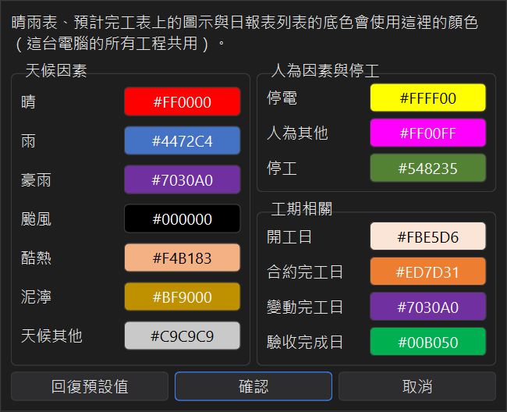Click the 颱風 label text
This screenshot has width=507, height=412.
(36, 219)
